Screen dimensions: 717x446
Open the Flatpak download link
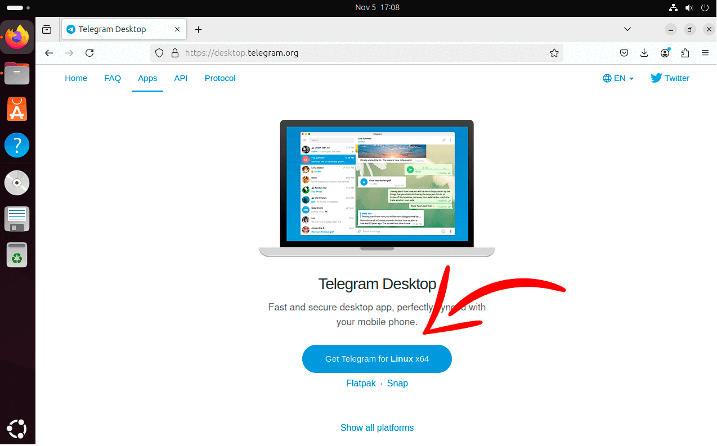click(x=361, y=383)
